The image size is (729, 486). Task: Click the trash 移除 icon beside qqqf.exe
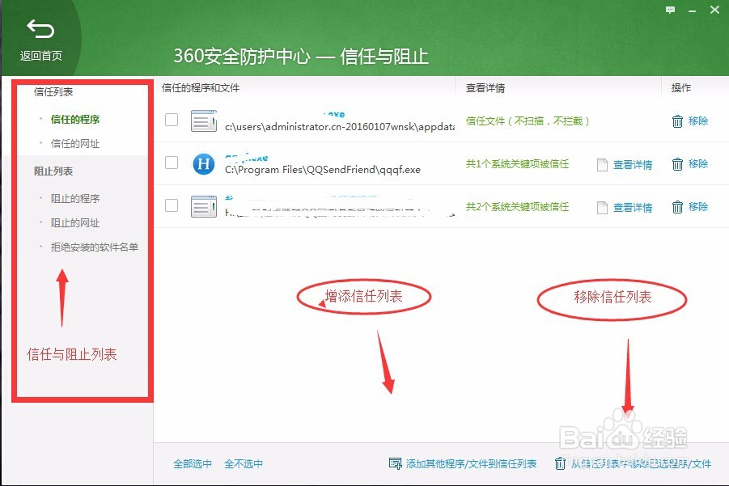(x=678, y=163)
